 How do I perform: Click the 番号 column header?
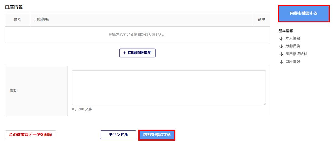point(17,20)
